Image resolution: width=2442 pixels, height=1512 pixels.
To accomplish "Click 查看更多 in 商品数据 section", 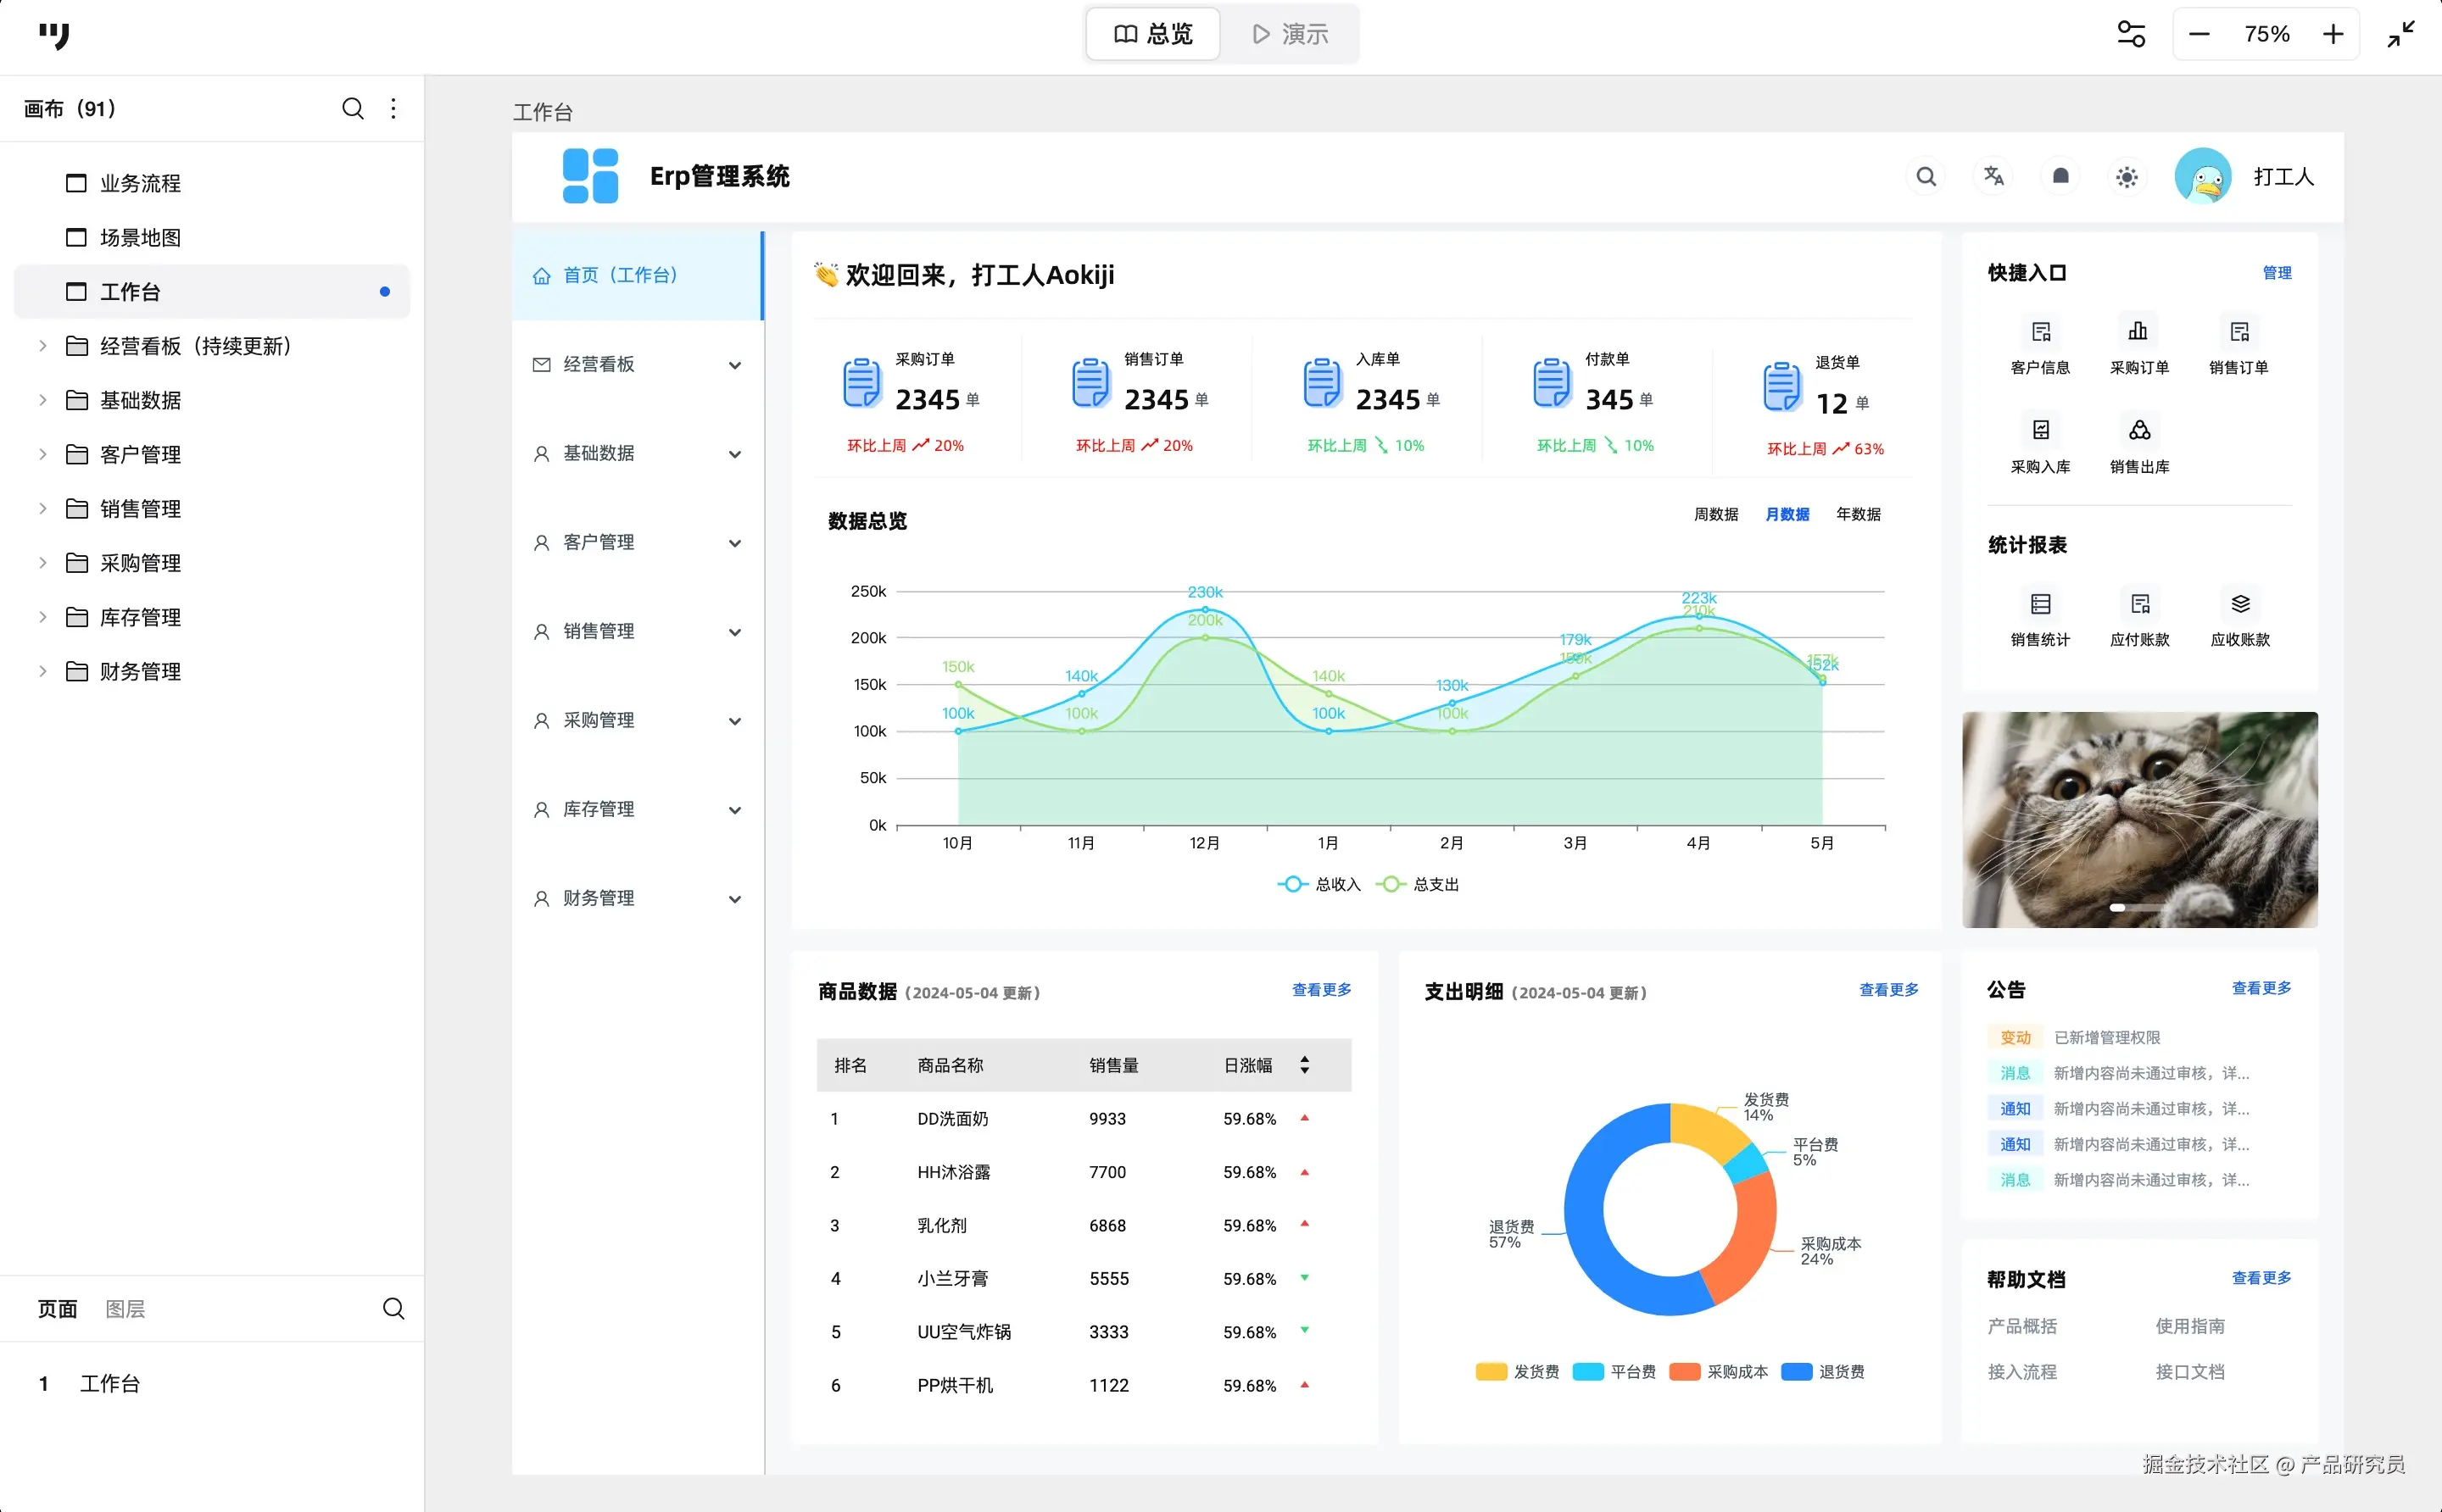I will pos(1320,990).
